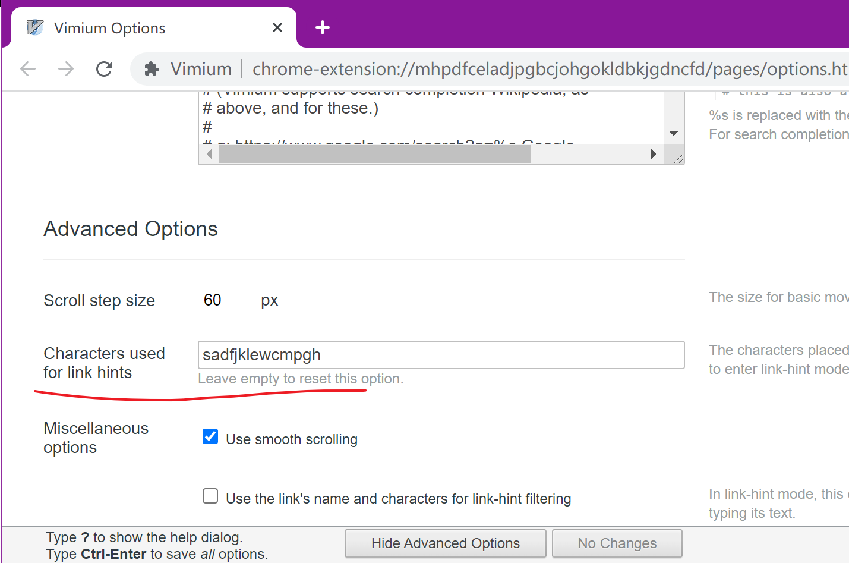Click the forward navigation arrow

65,68
